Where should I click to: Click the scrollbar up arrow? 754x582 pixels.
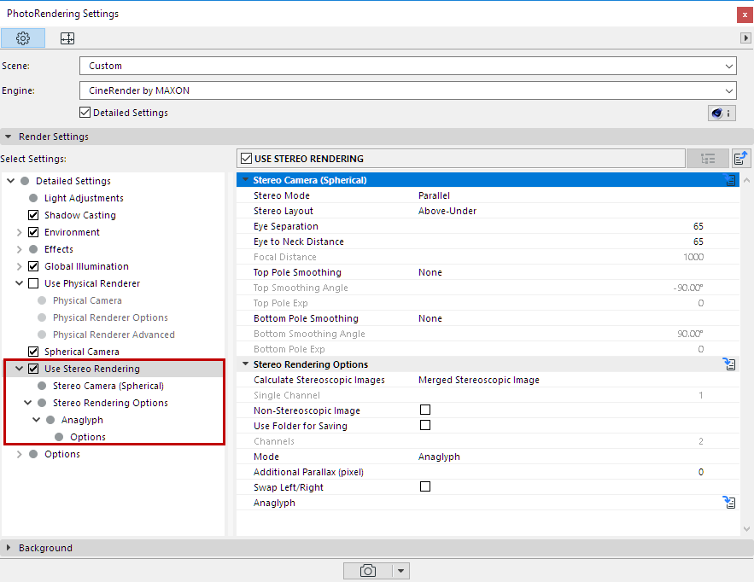pos(746,181)
